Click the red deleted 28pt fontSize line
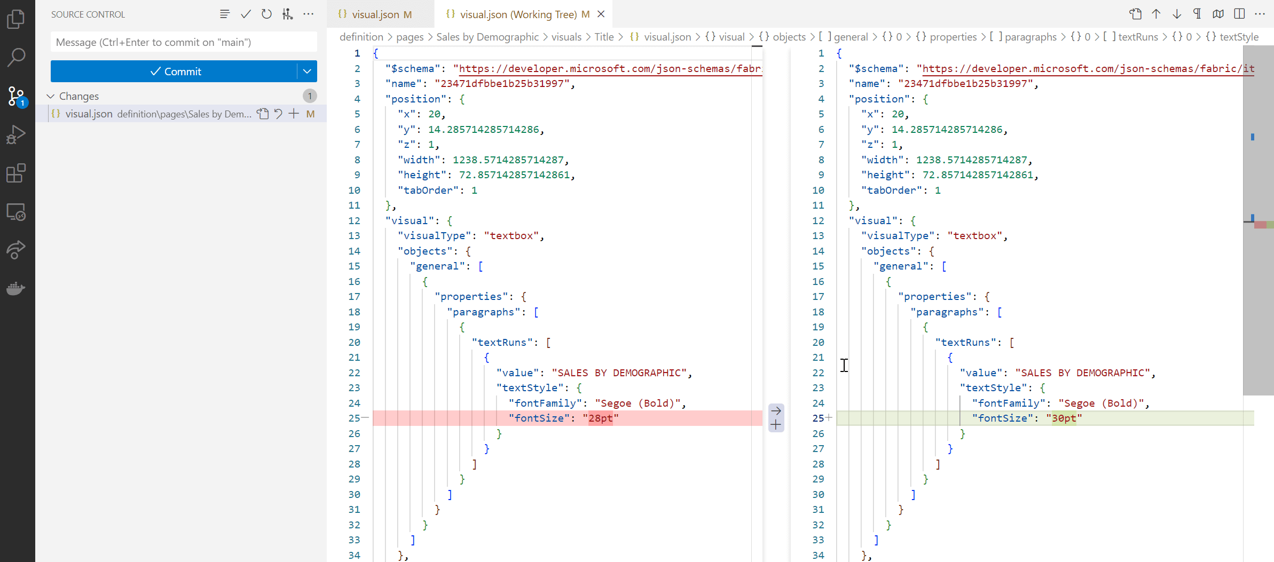This screenshot has height=562, width=1274. 568,418
